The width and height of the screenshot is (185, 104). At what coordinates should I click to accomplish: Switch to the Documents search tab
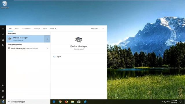pos(26,28)
